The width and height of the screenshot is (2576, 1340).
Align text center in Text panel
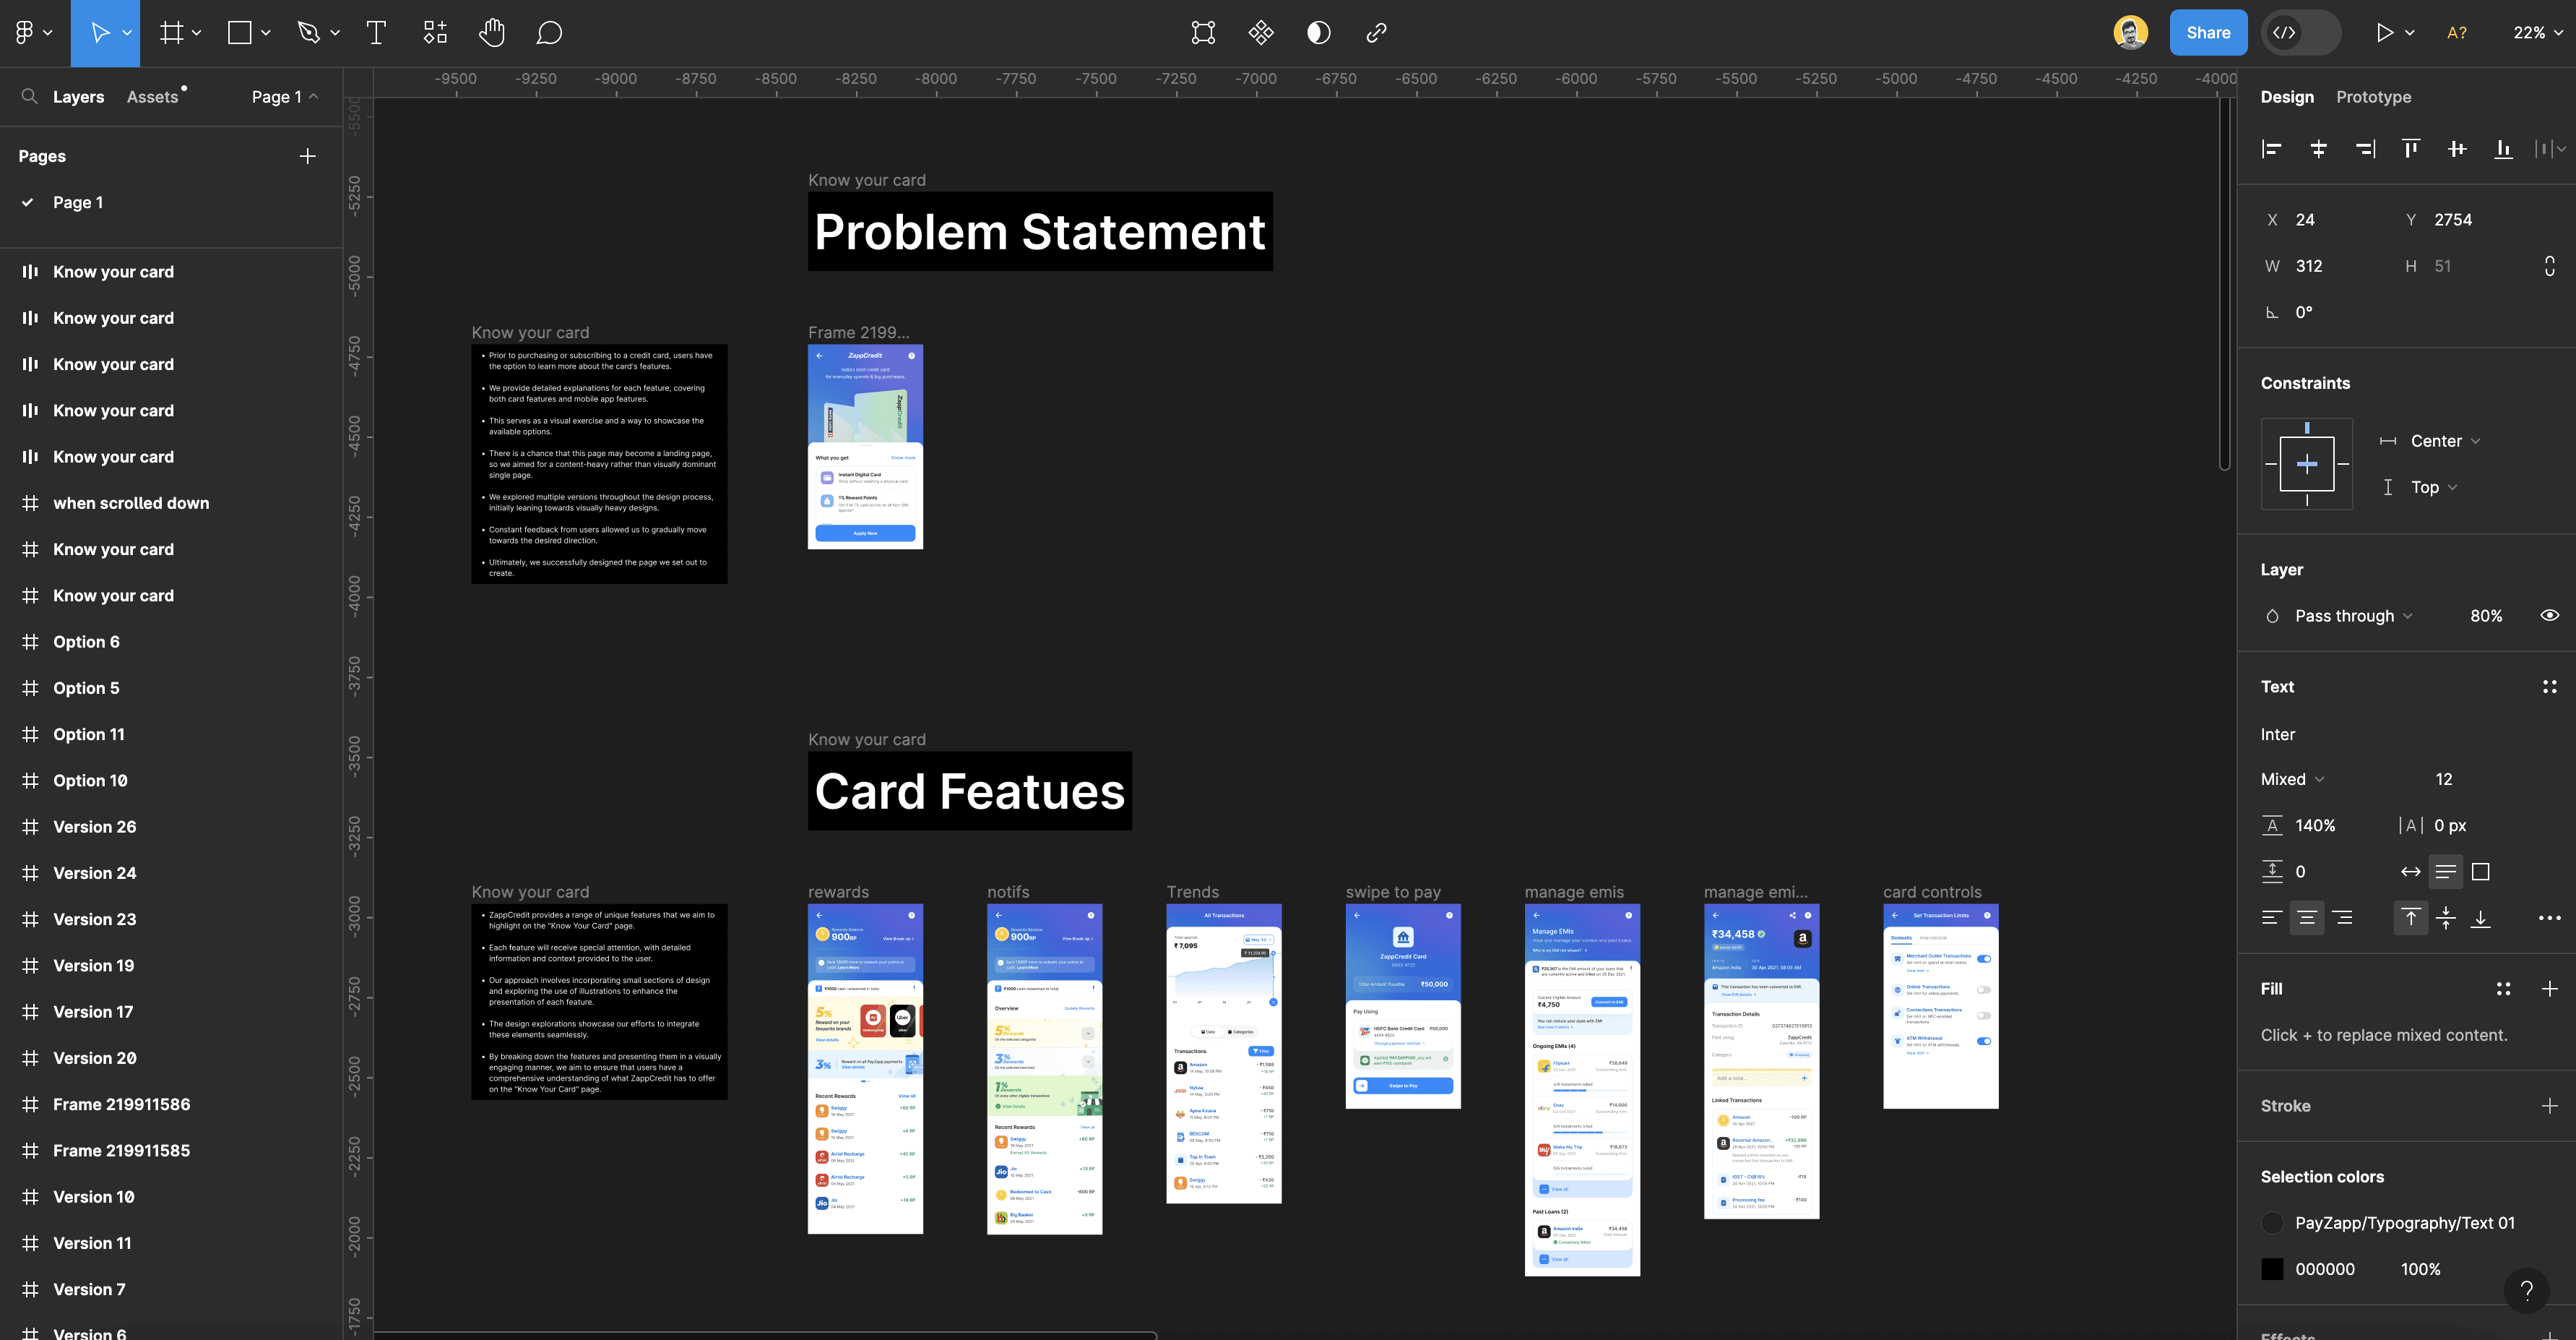(x=2306, y=918)
